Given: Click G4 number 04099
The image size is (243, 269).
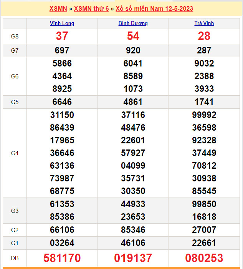Looking at the screenshot, I should 133,166.
